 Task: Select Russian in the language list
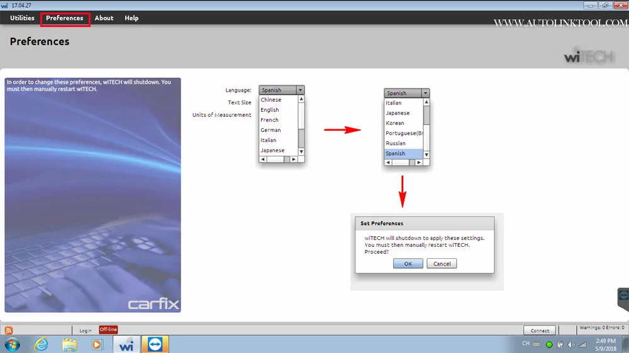pyautogui.click(x=396, y=143)
